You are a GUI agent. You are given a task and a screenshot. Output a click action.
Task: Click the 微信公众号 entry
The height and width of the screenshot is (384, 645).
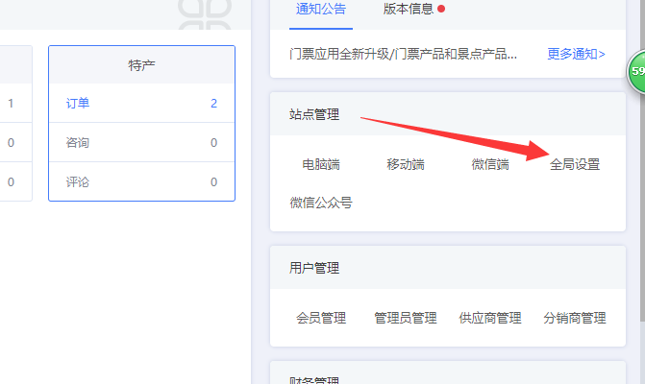[x=321, y=203]
